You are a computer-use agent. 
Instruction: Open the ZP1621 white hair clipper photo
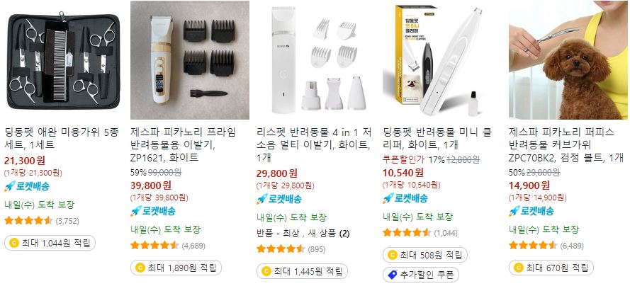pyautogui.click(x=190, y=60)
